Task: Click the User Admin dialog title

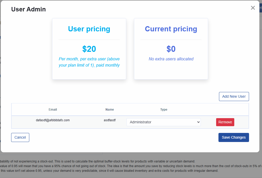Action: pyautogui.click(x=28, y=9)
